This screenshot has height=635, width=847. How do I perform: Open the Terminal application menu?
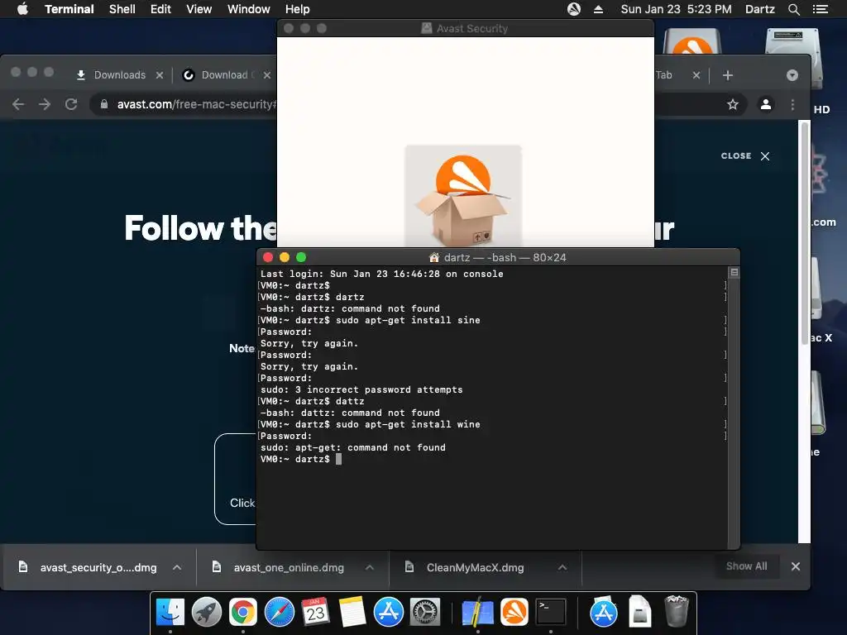pos(69,9)
